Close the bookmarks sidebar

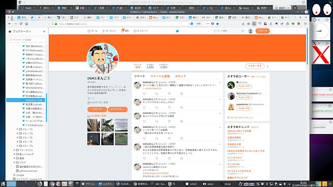44,31
